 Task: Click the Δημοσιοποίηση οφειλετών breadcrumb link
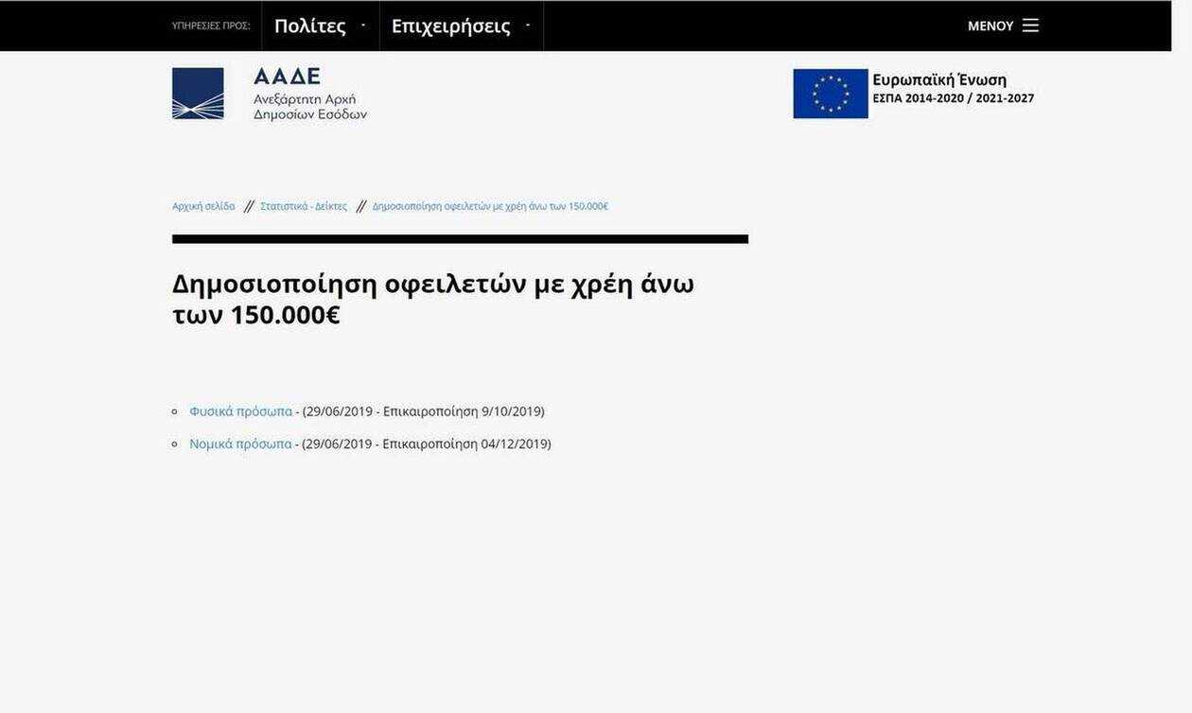[489, 206]
